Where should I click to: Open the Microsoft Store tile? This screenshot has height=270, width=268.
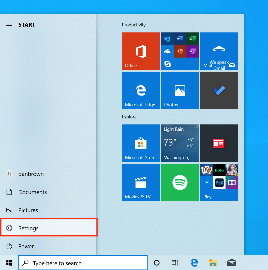(x=141, y=143)
